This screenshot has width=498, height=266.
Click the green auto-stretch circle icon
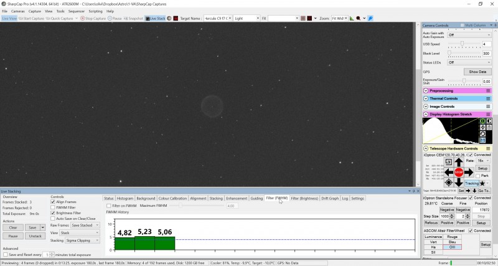pos(482,121)
